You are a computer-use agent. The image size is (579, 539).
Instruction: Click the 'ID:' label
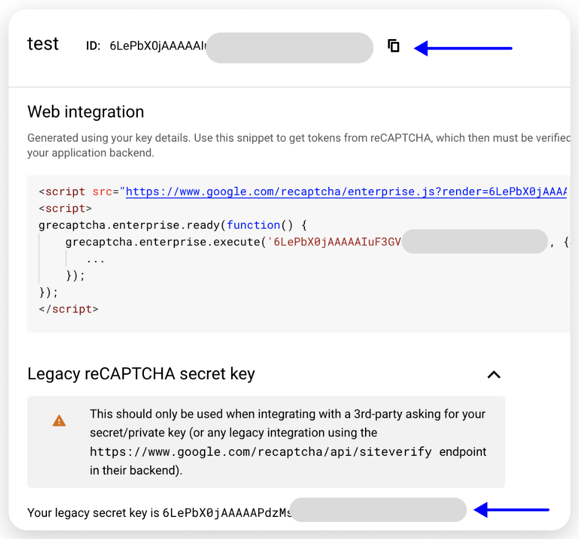tap(93, 46)
